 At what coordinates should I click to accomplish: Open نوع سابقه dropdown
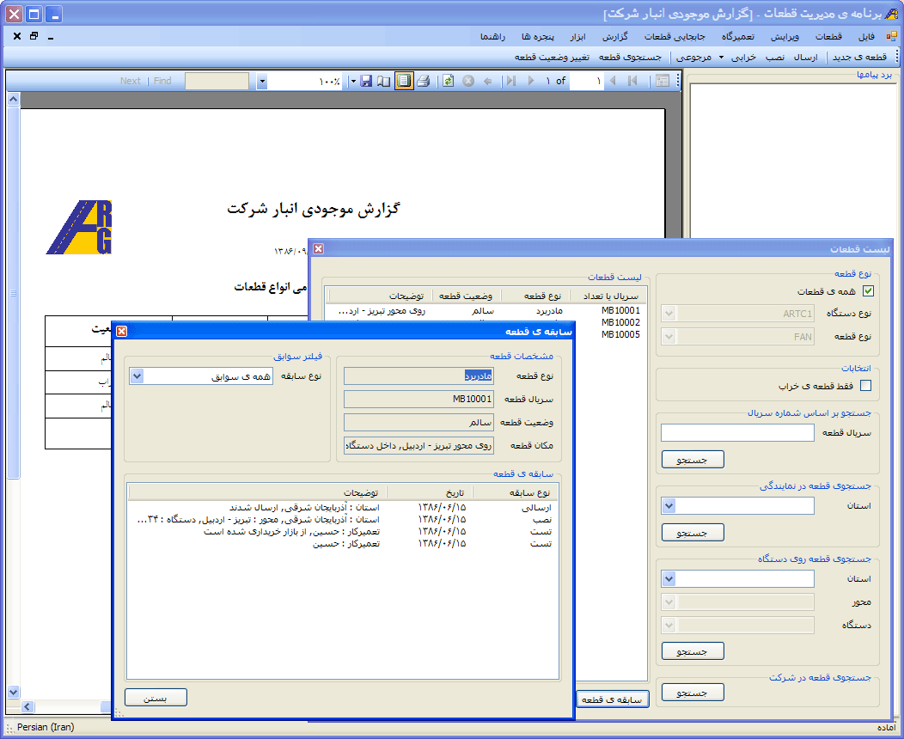pyautogui.click(x=137, y=376)
